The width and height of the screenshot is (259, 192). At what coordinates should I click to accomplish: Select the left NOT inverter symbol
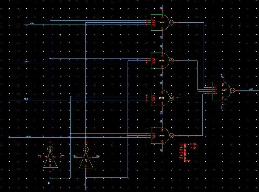(x=50, y=162)
